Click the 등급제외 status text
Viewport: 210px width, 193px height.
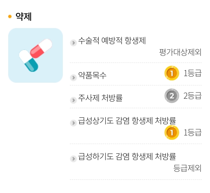(187, 168)
